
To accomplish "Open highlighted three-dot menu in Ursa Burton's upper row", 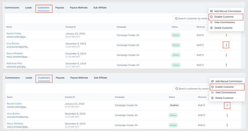I will [226, 45].
